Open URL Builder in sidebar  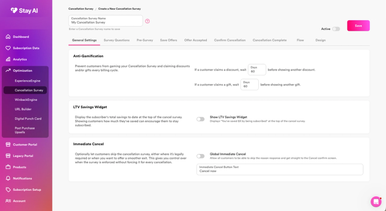point(23,109)
